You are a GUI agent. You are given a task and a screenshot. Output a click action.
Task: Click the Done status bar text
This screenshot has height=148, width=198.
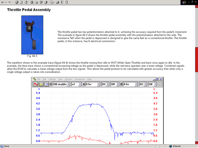[x=6, y=146]
